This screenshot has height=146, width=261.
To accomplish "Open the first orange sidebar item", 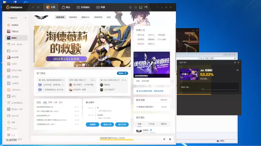I will pos(16,25).
